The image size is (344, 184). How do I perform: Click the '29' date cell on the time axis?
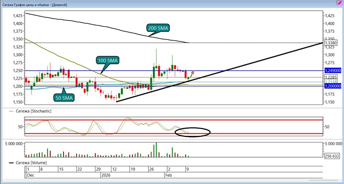[103, 170]
